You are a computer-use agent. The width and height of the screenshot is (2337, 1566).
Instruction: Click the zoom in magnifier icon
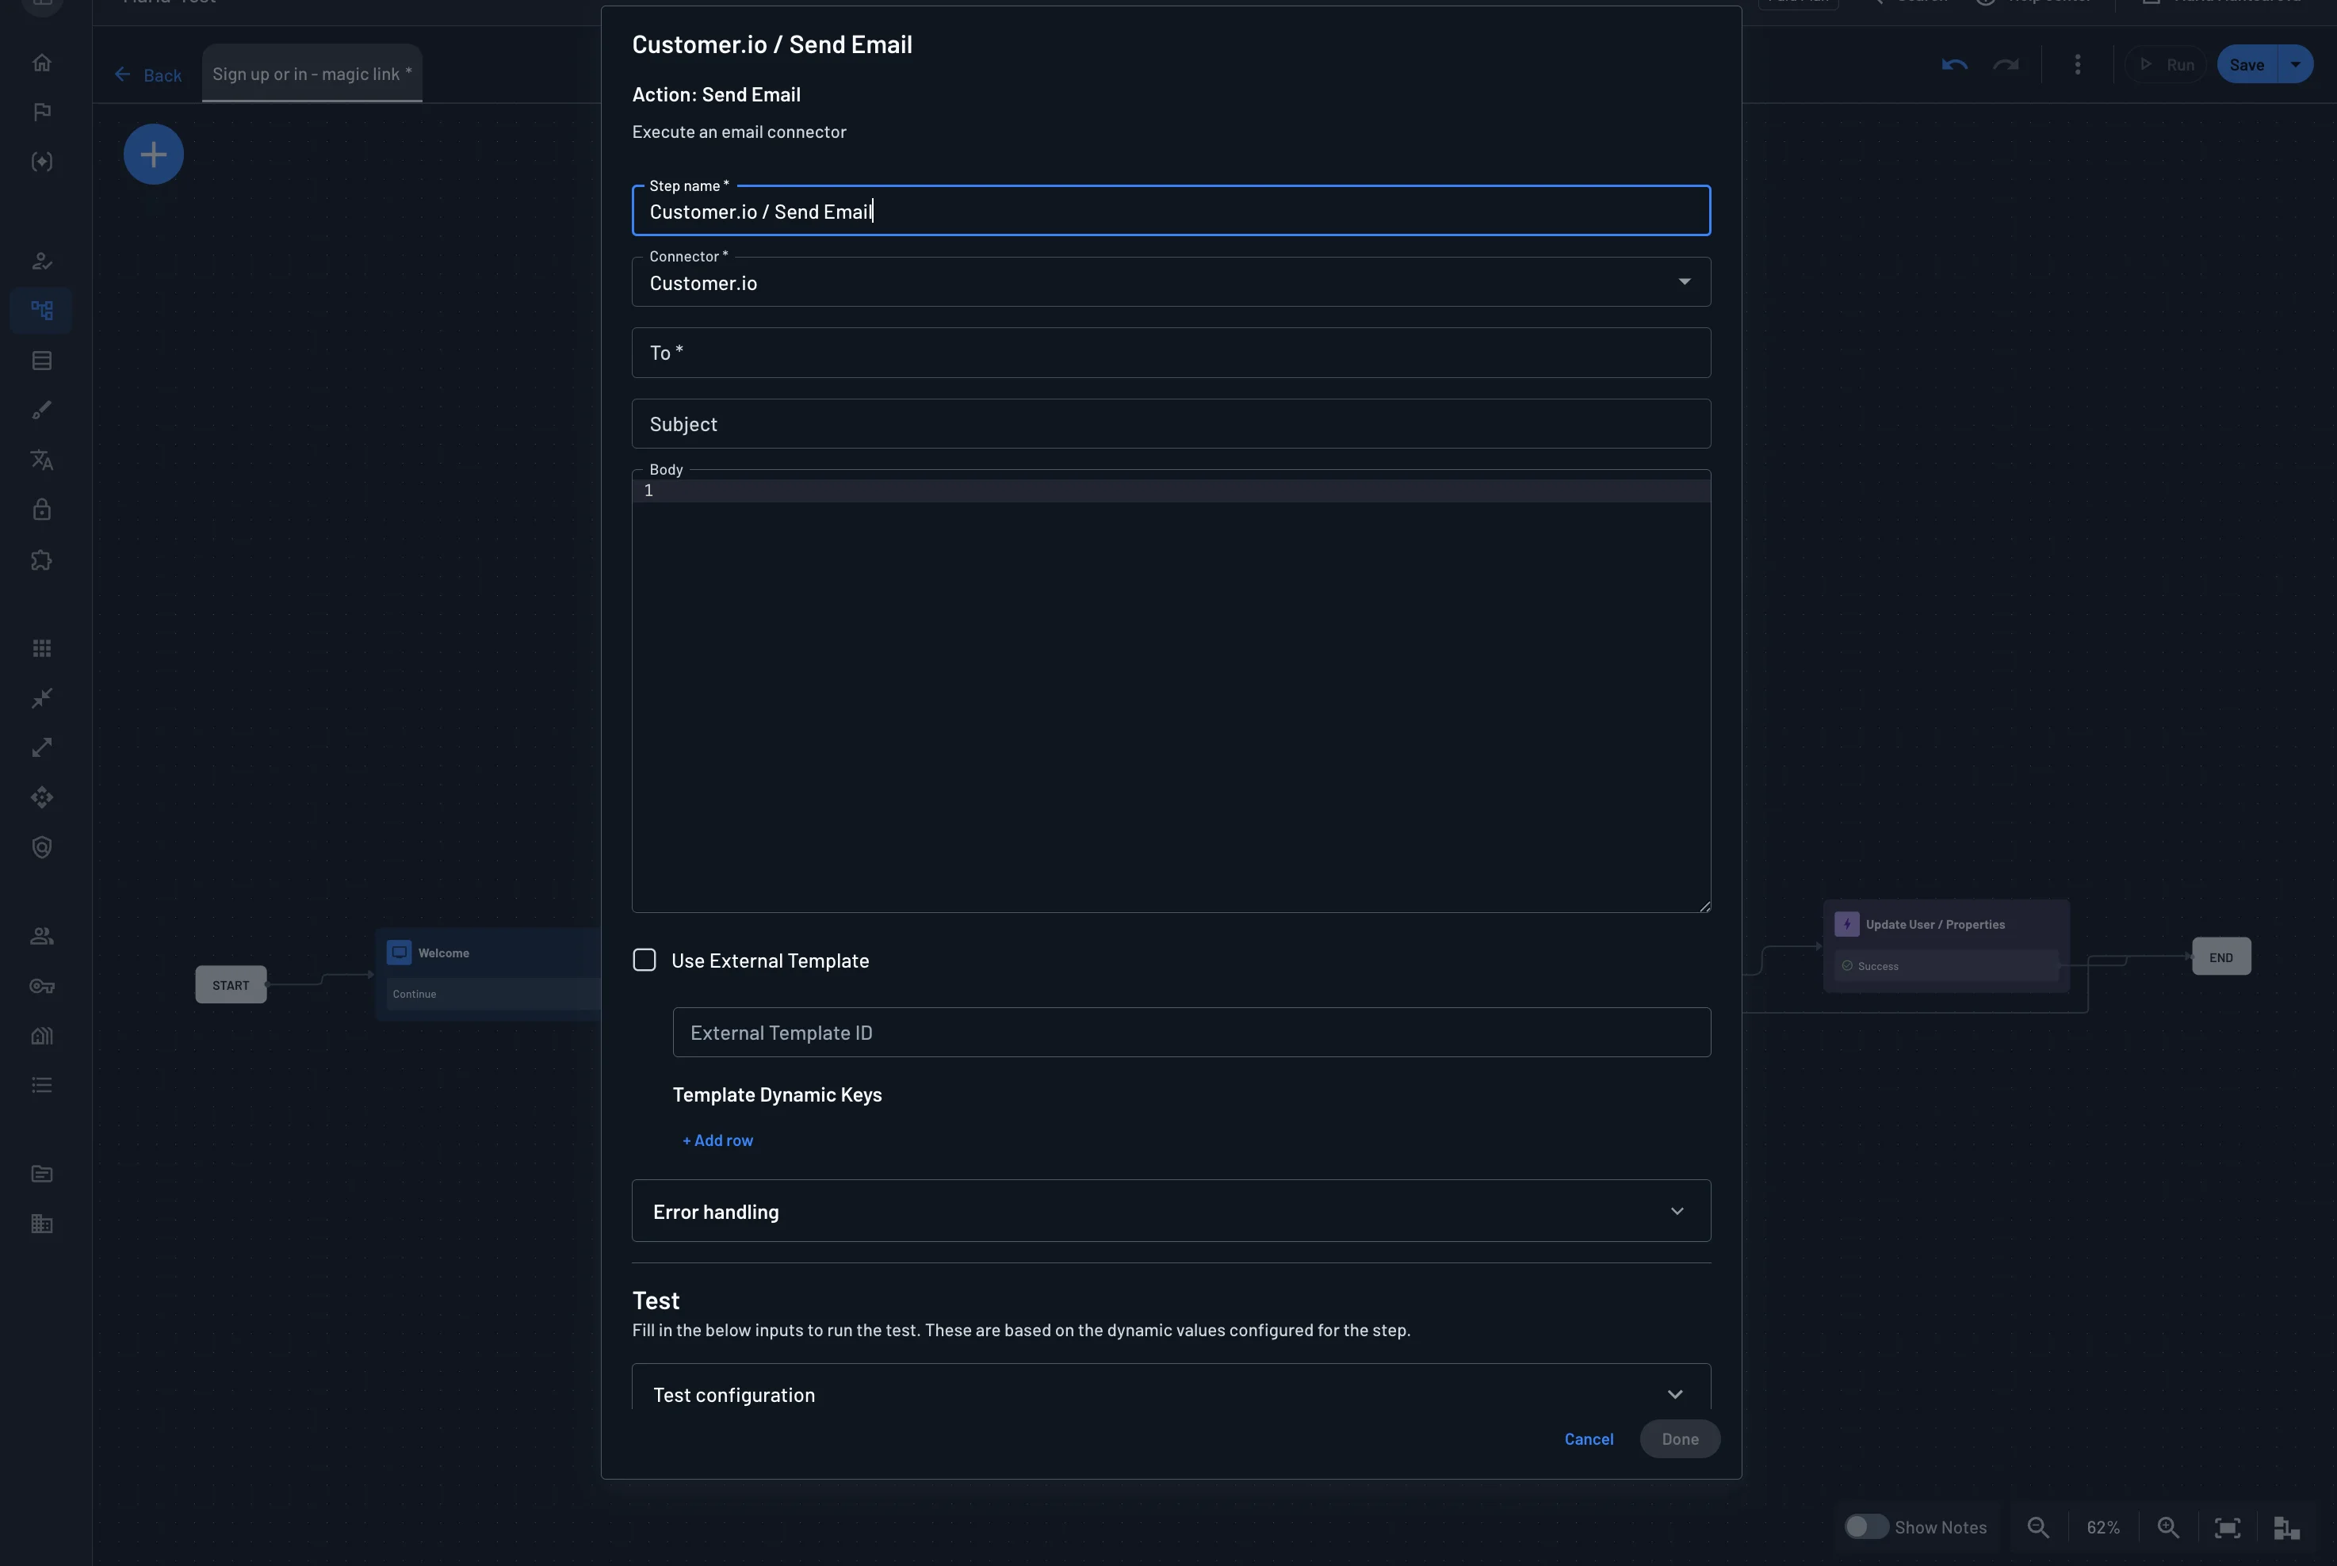point(2167,1527)
